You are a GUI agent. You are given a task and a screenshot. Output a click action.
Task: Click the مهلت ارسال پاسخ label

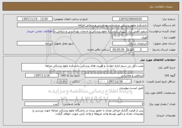(164, 50)
